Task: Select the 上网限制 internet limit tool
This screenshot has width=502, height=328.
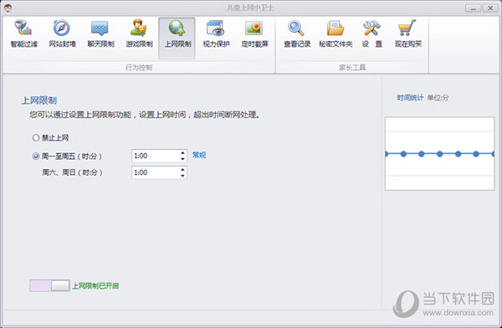Action: coord(177,38)
